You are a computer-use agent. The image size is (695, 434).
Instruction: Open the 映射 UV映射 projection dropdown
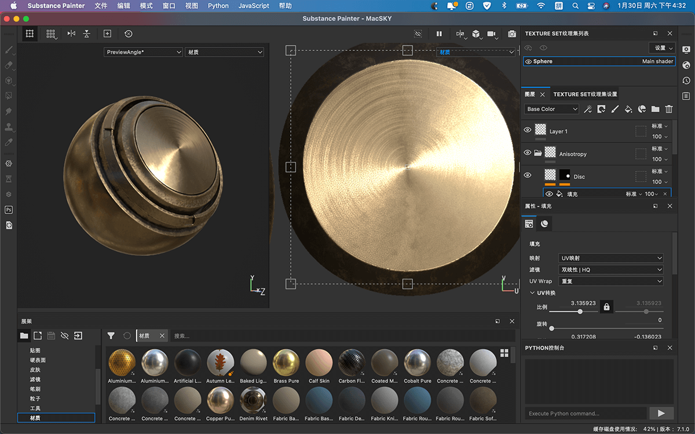(x=611, y=258)
